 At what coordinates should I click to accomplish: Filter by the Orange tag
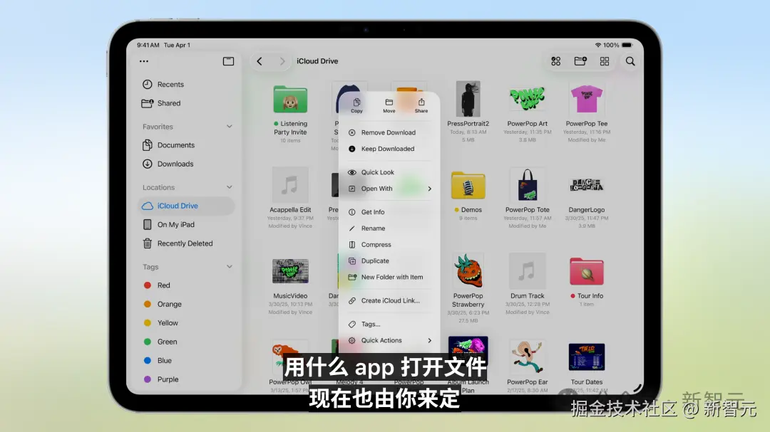tap(187, 304)
